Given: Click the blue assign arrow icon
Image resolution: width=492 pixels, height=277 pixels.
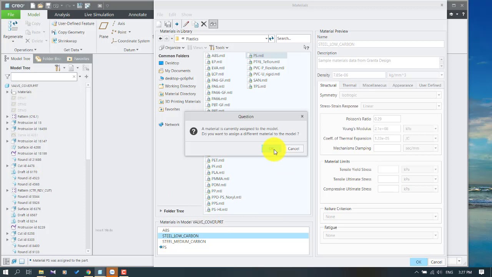Looking at the screenshot, I should (177, 24).
